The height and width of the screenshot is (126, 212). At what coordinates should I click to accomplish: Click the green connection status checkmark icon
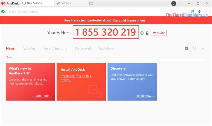coord(3,12)
